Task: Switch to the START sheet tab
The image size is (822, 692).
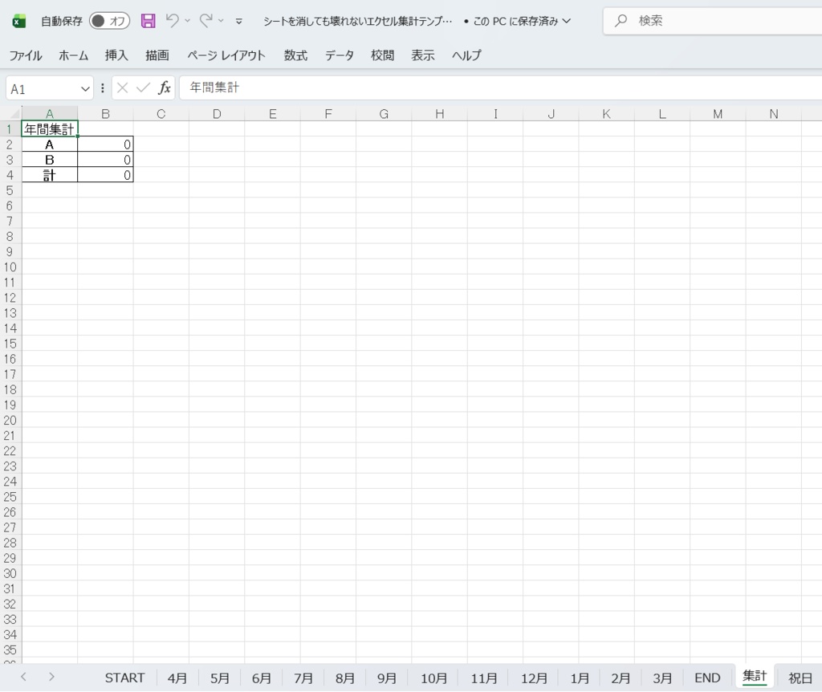Action: [x=124, y=678]
